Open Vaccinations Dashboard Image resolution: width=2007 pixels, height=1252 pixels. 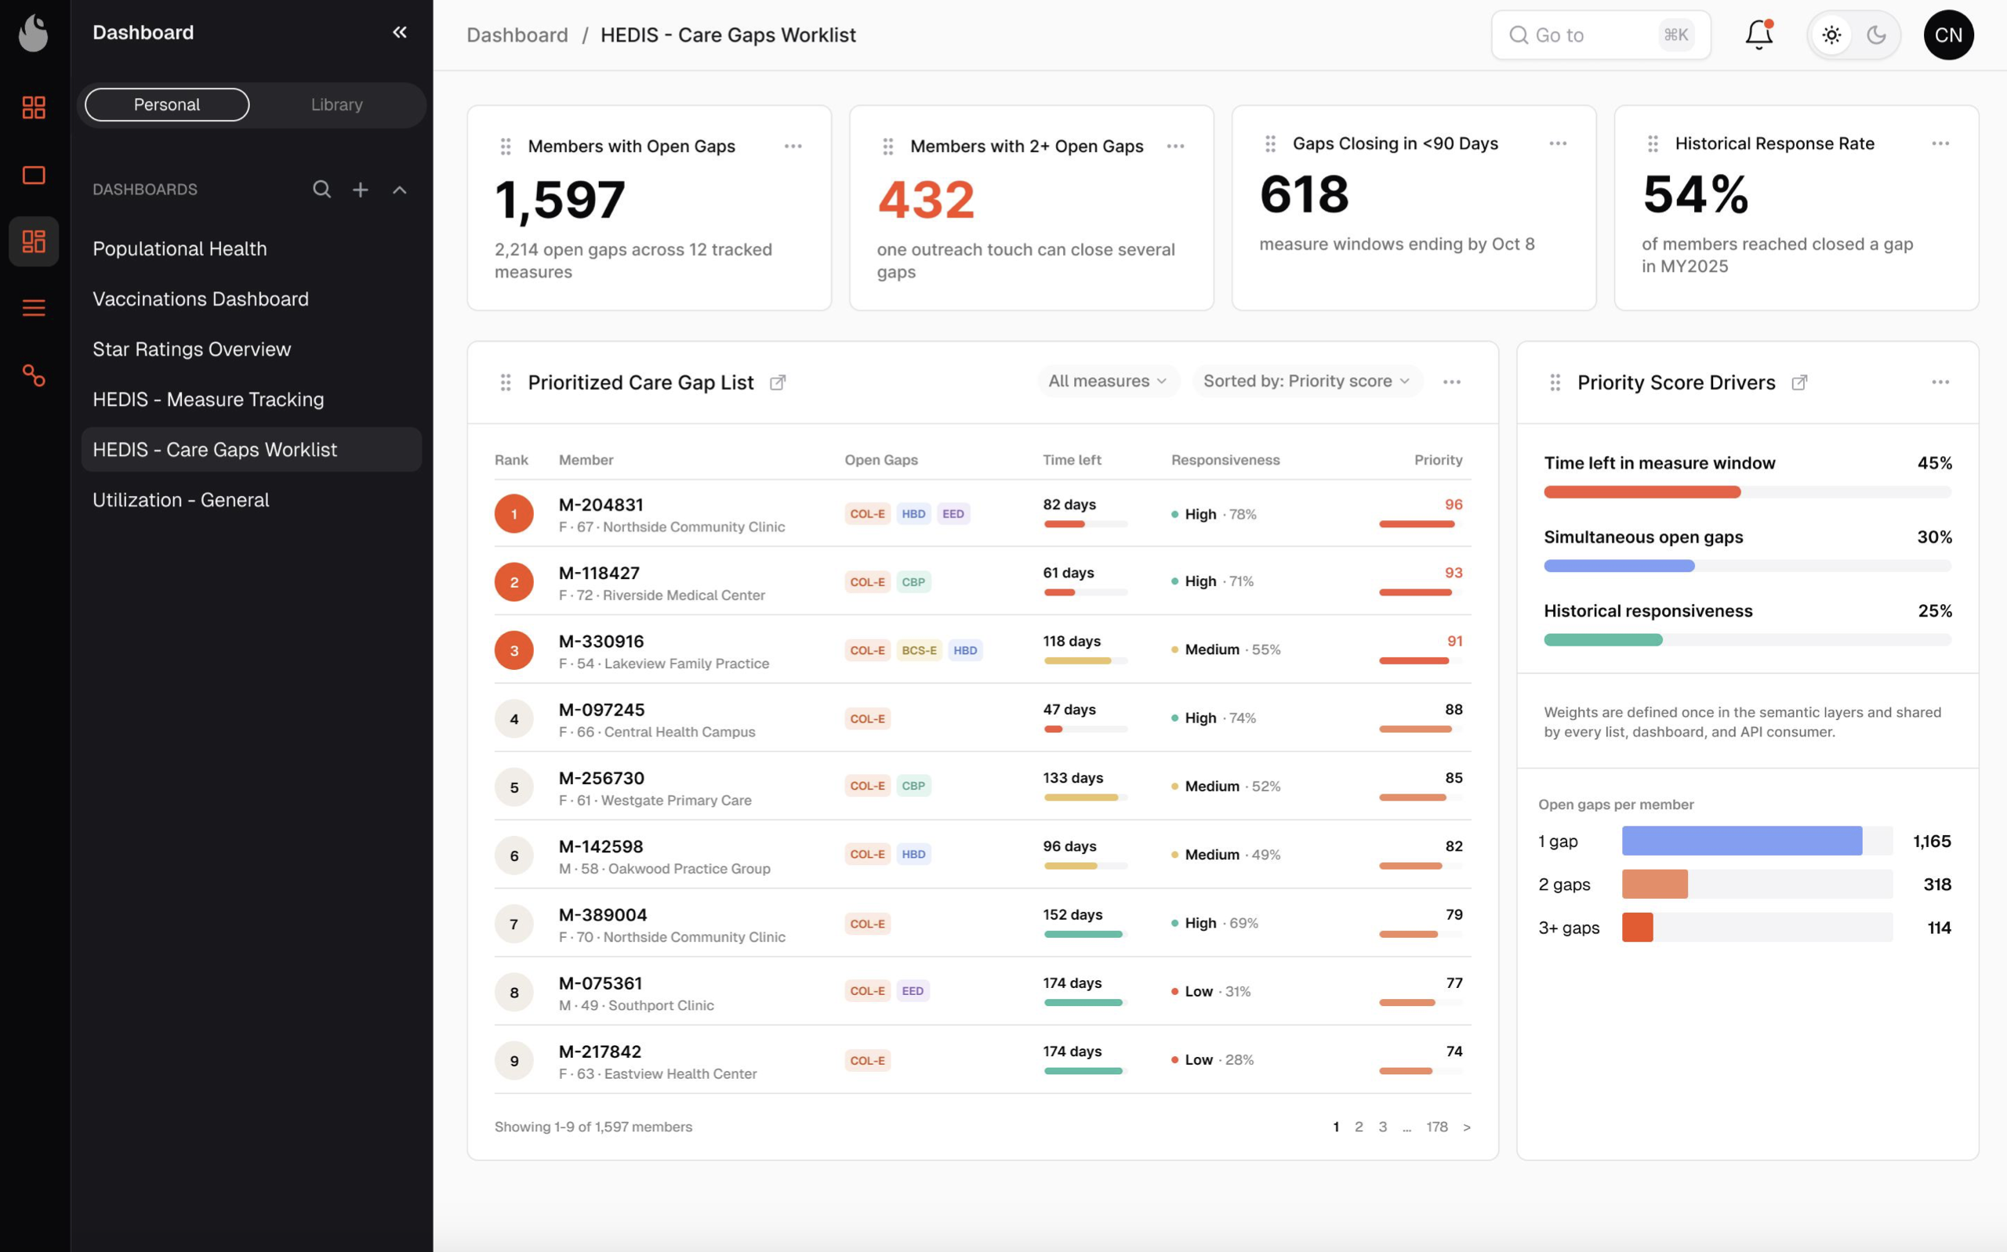click(252, 299)
